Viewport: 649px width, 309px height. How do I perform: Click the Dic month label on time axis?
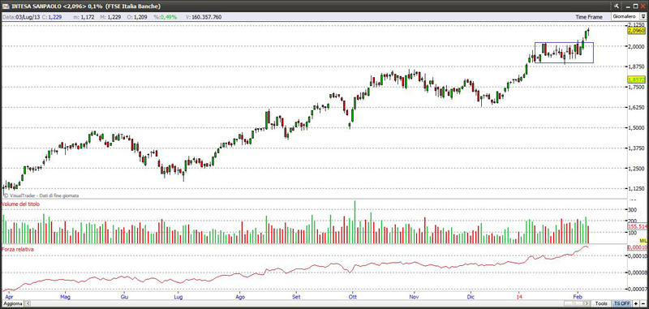[x=471, y=297]
